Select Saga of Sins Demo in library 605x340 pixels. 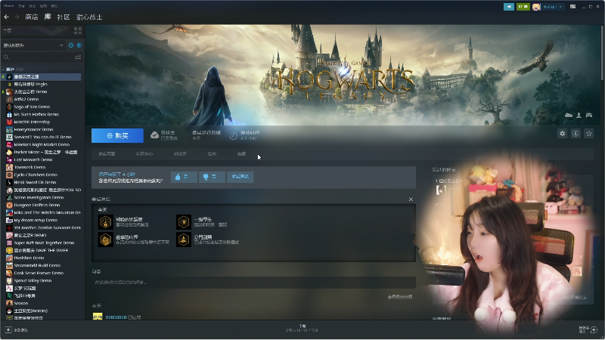click(x=32, y=107)
